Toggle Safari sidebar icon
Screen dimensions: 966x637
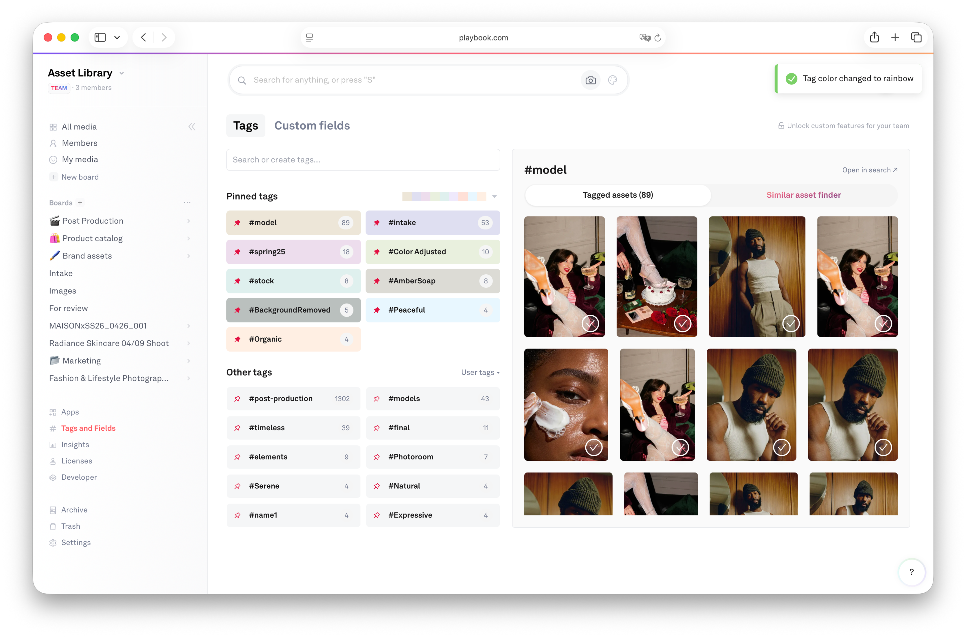(x=100, y=37)
